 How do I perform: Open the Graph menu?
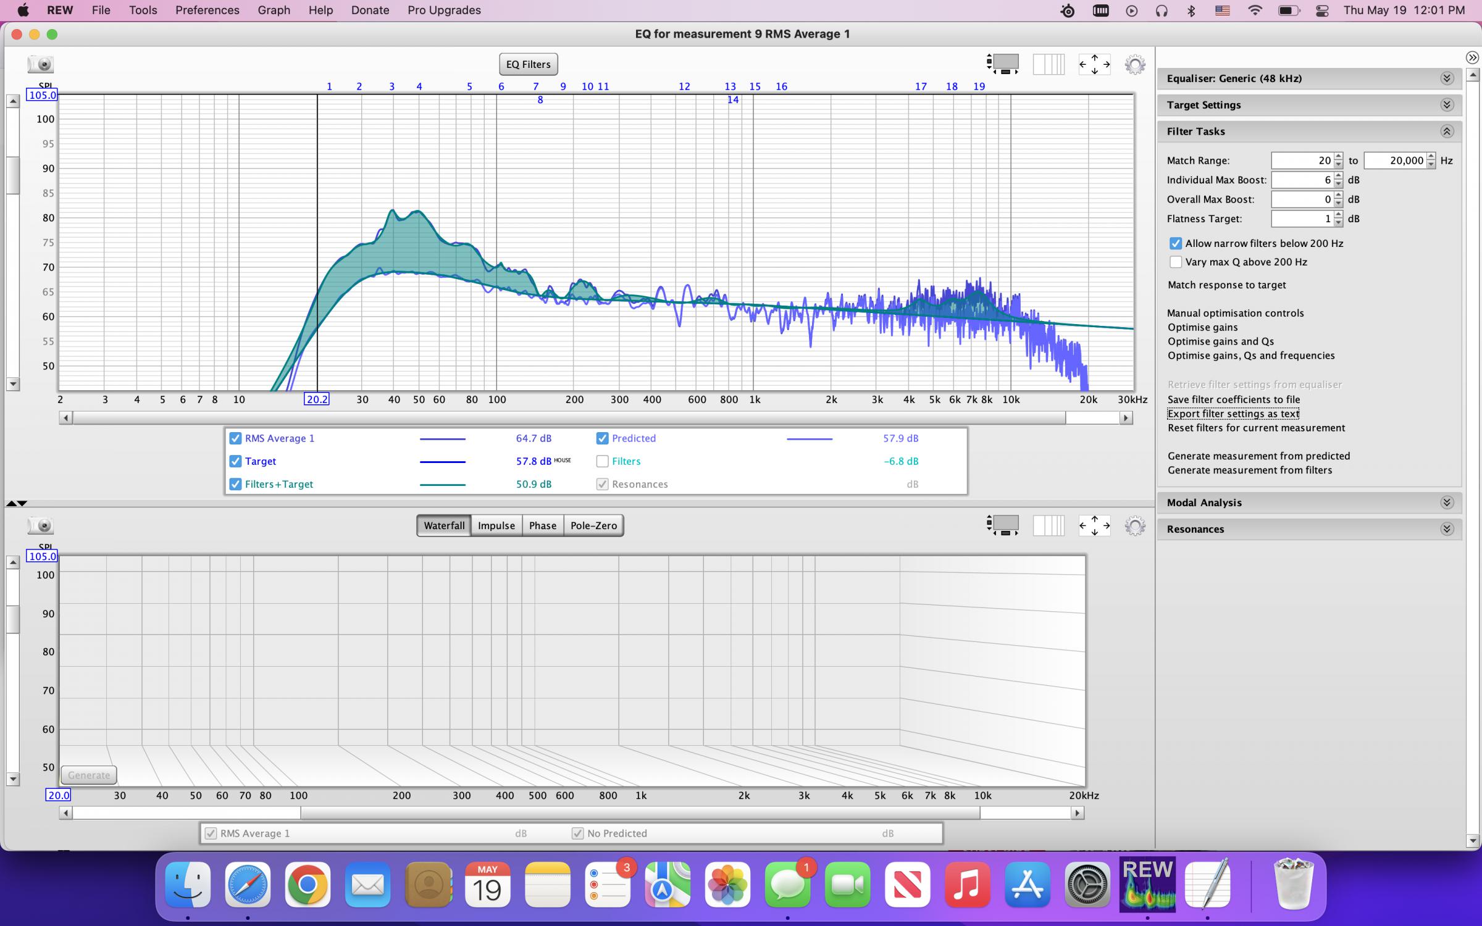click(x=274, y=10)
